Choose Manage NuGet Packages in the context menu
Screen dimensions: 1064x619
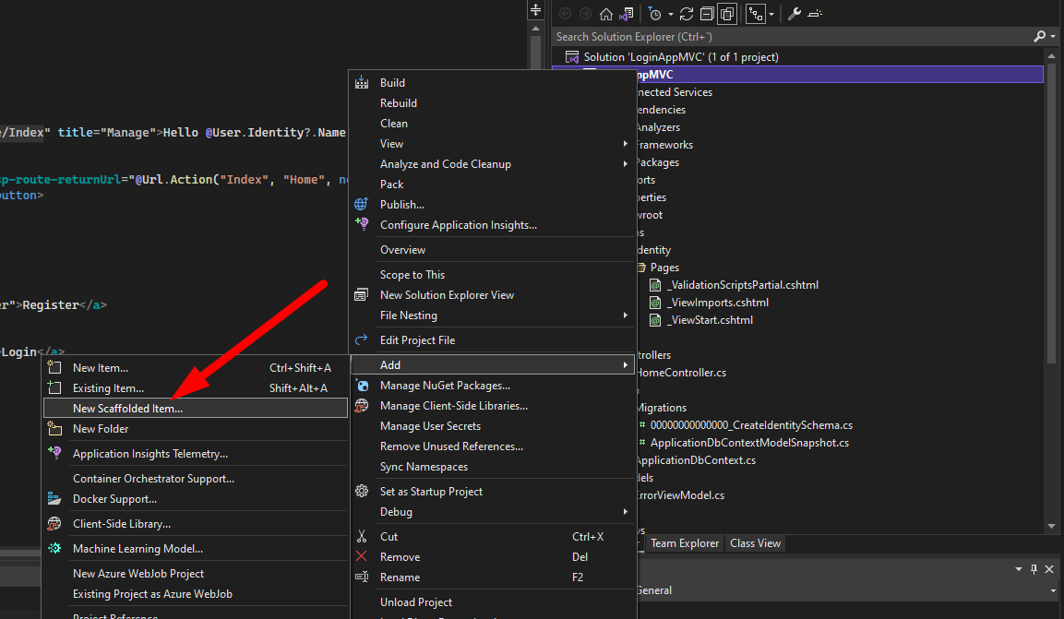point(445,386)
